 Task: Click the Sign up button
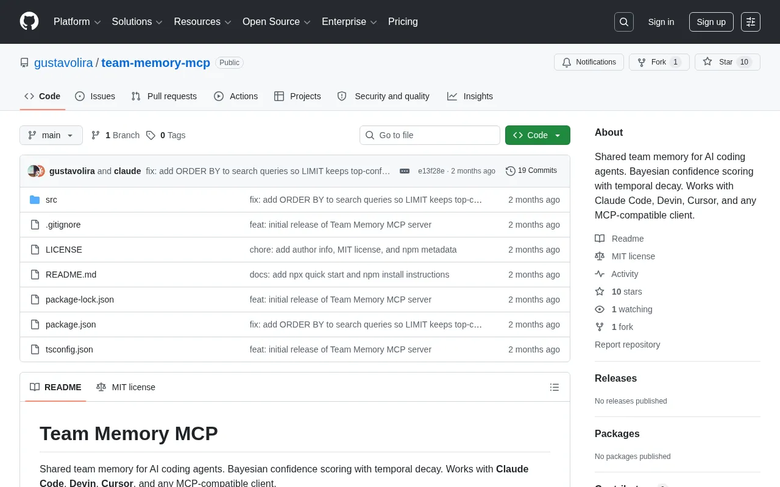711,22
